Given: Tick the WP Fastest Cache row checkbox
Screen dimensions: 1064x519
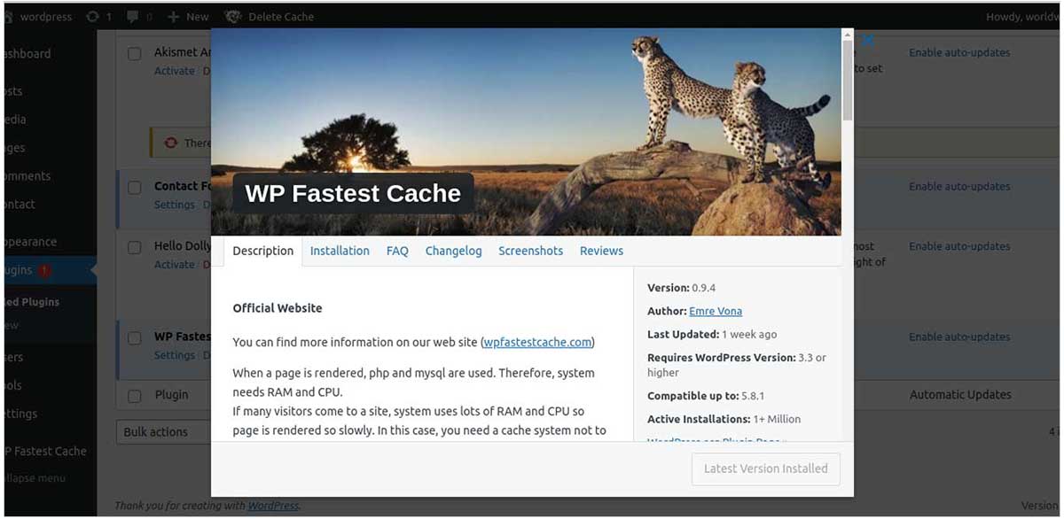Looking at the screenshot, I should point(135,337).
